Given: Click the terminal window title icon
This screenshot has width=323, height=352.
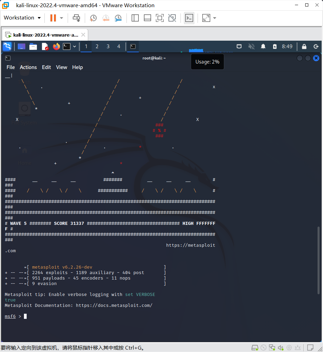Looking at the screenshot, I should [x=8, y=58].
